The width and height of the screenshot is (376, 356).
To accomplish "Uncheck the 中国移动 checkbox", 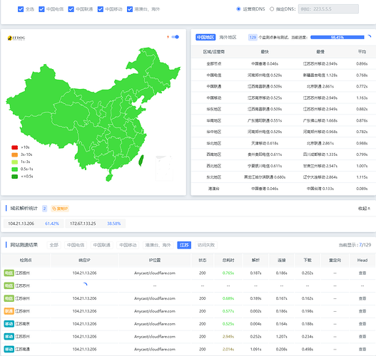I will (x=101, y=9).
